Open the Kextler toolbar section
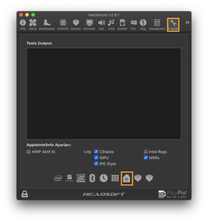Viewport: 208px width, 222px height. click(76, 25)
